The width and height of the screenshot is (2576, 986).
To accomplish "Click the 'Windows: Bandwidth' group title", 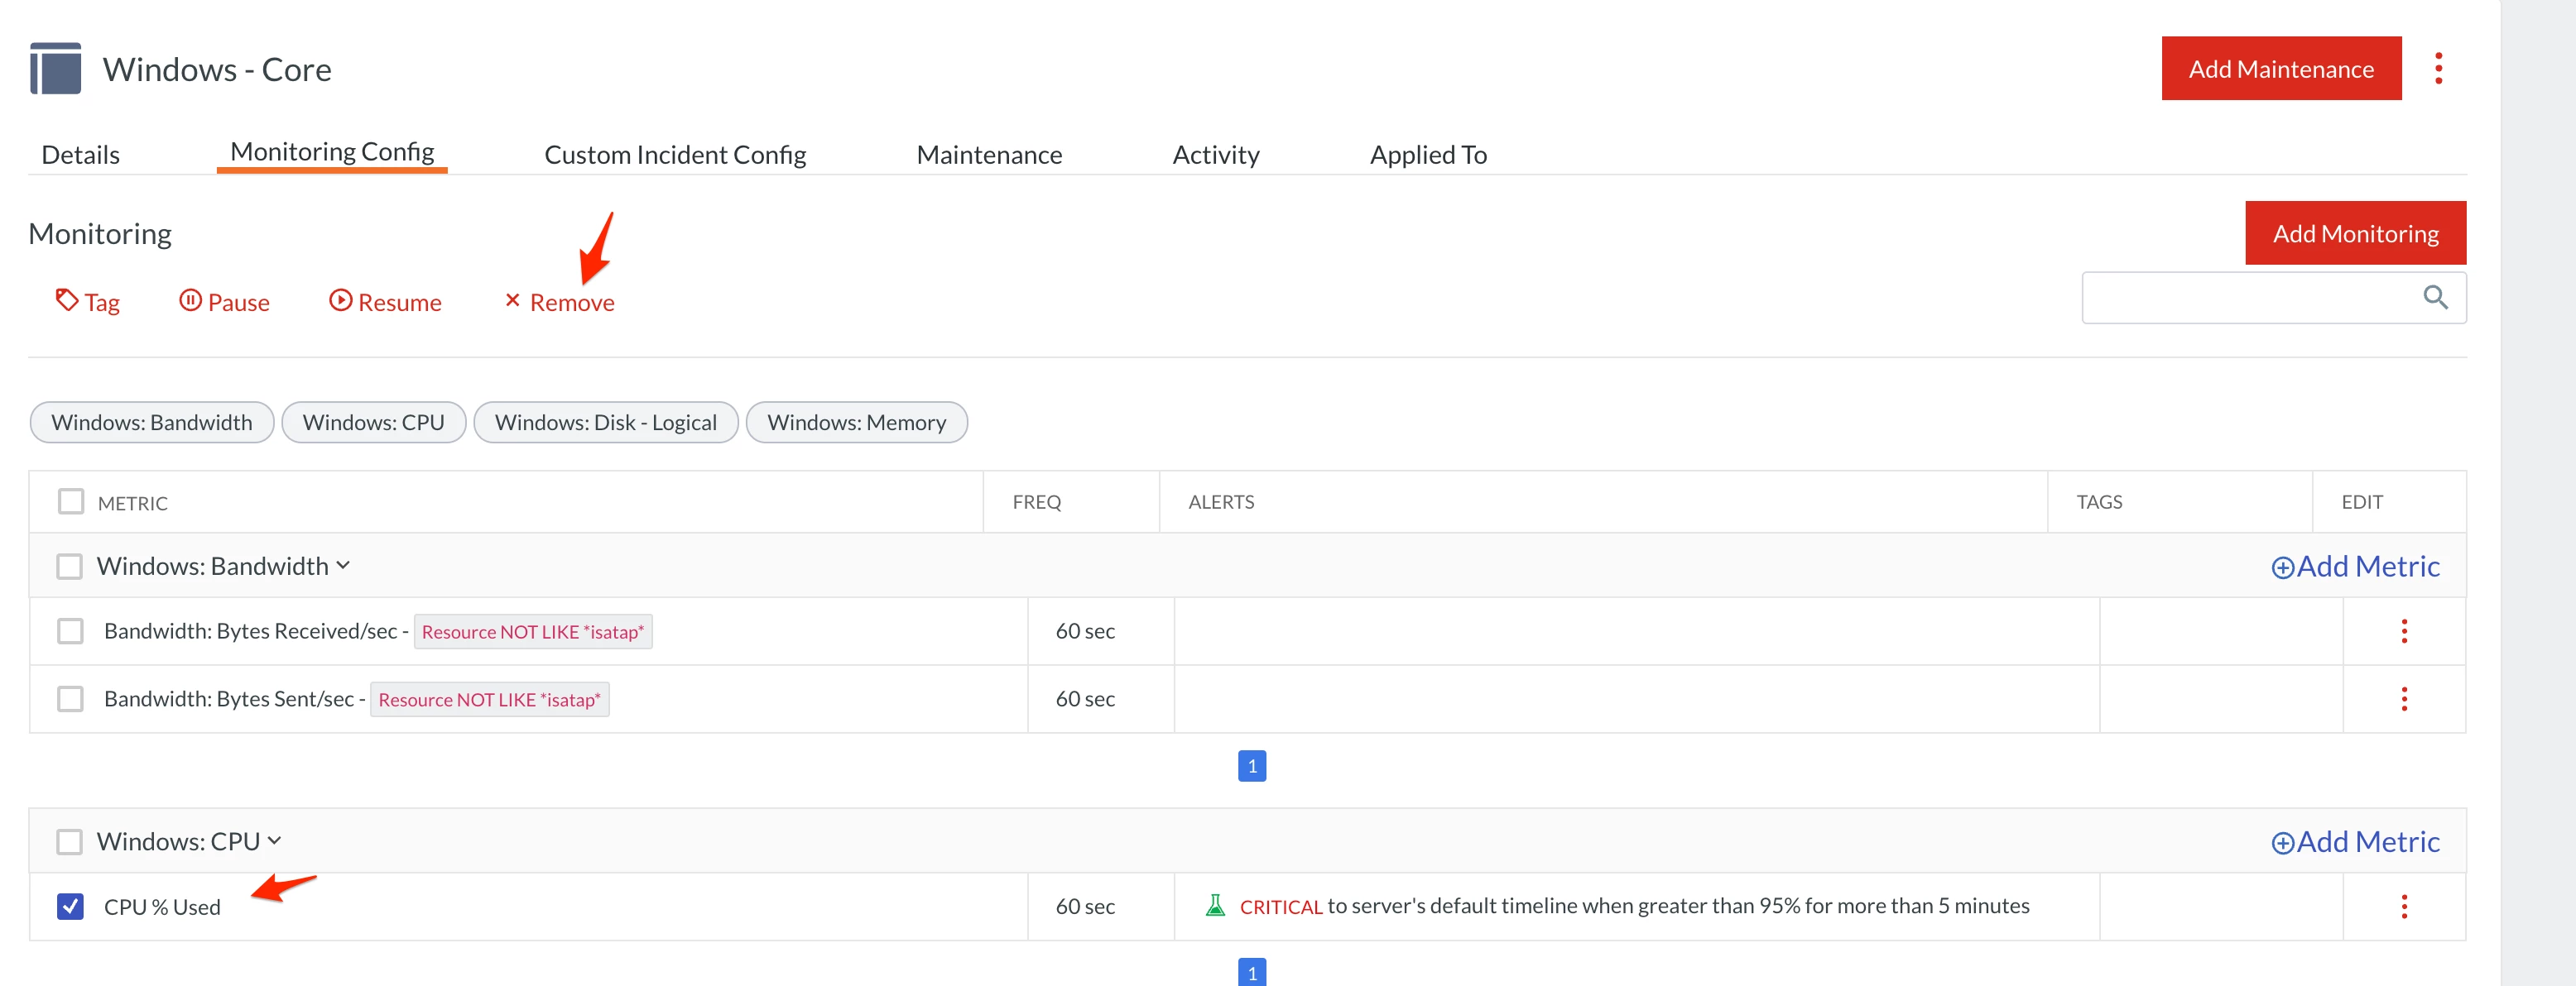I will pos(212,567).
